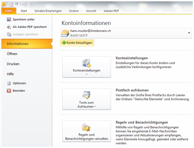194x148 pixels.
Task: Click the Regeln und Benachrichtigungen bell icon
Action: [86, 127]
